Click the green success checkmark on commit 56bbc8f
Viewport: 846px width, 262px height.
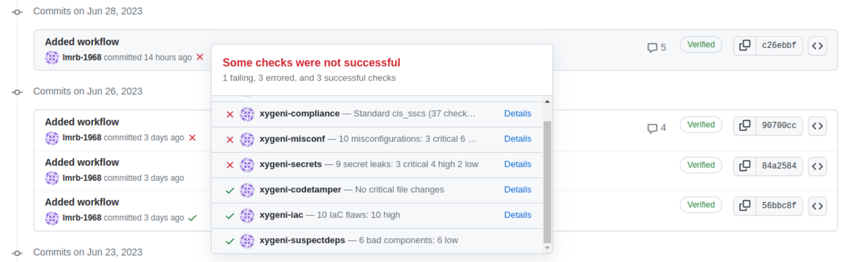pos(192,218)
